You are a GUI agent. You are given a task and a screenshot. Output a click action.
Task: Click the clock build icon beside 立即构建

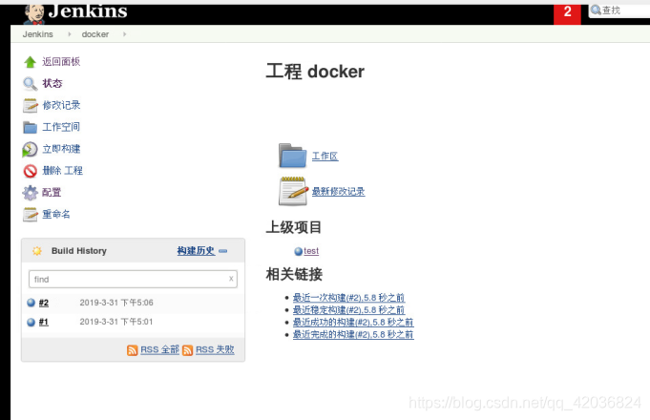[x=30, y=149]
